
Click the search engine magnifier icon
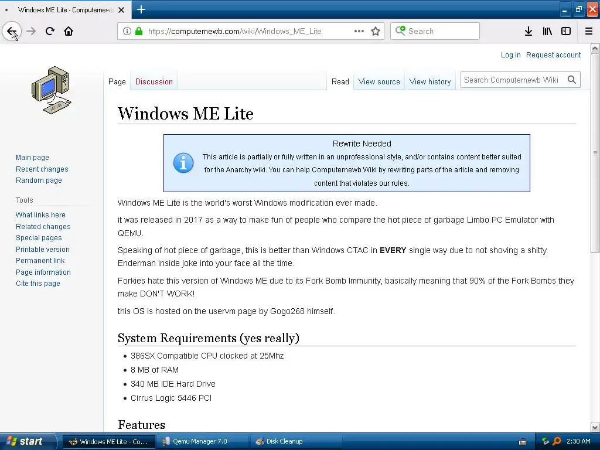400,30
